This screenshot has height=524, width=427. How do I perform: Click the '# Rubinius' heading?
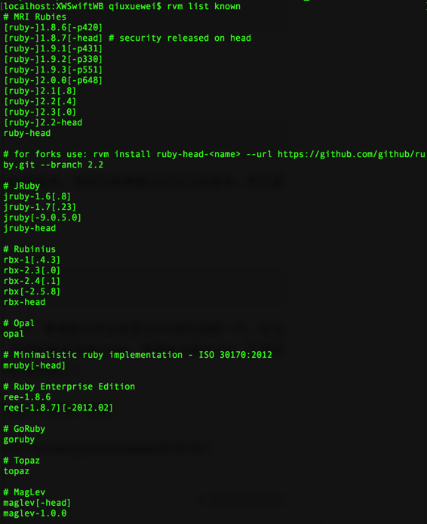[29, 249]
